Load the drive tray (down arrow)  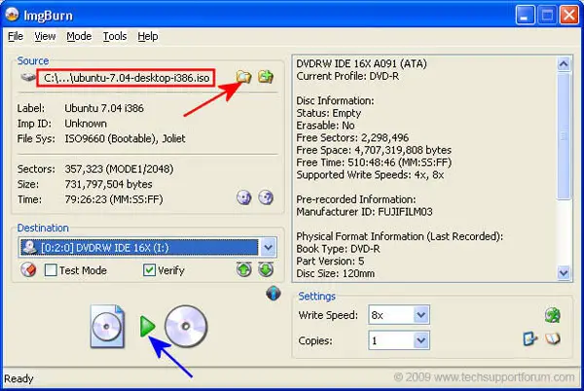(266, 269)
